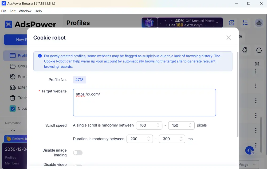Increase the minimum scroll pixels value
Image resolution: width=267 pixels, height=169 pixels.
click(x=158, y=124)
